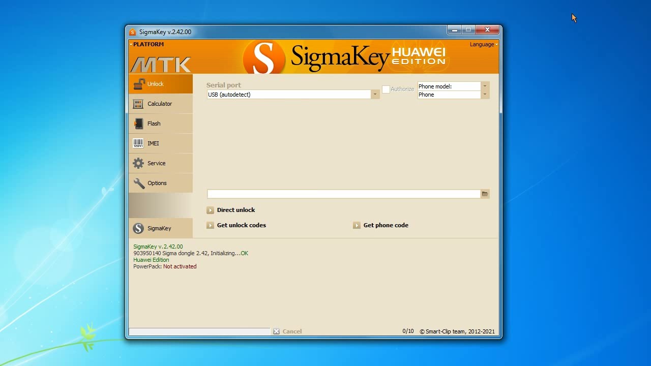Click the Cancel X icon
Image resolution: width=651 pixels, height=366 pixels.
point(276,331)
